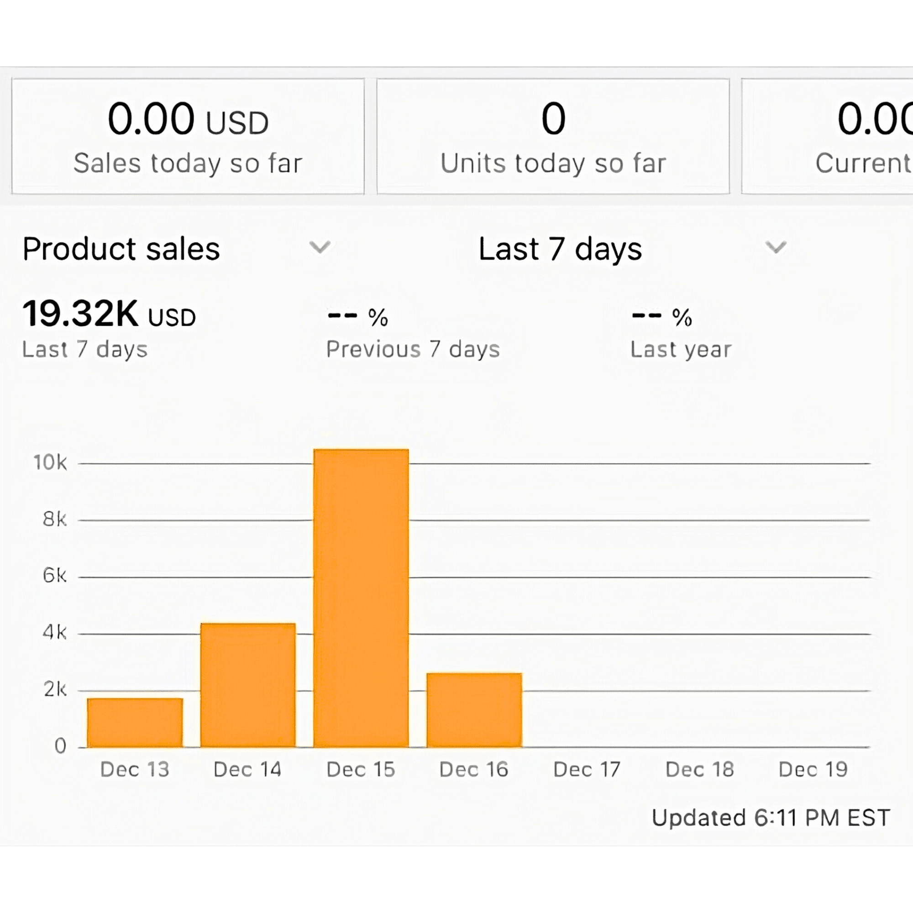Viewport: 913px width, 913px height.
Task: Click the Dec 18 axis label
Action: [x=700, y=770]
